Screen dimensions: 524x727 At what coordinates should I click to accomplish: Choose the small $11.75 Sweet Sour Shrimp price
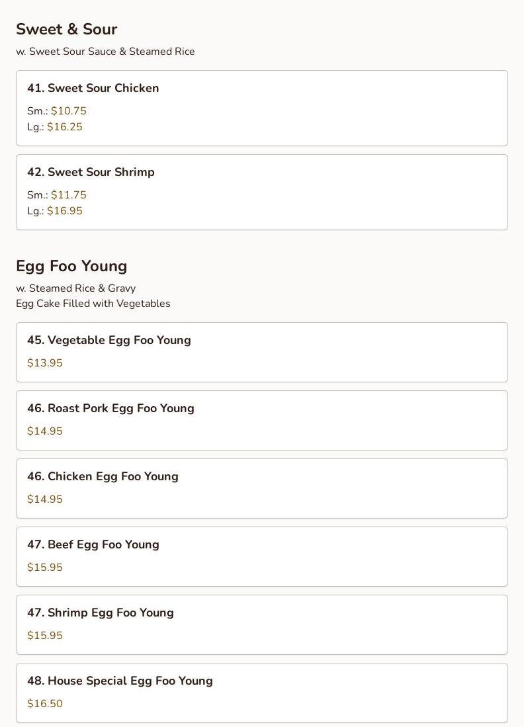point(68,195)
